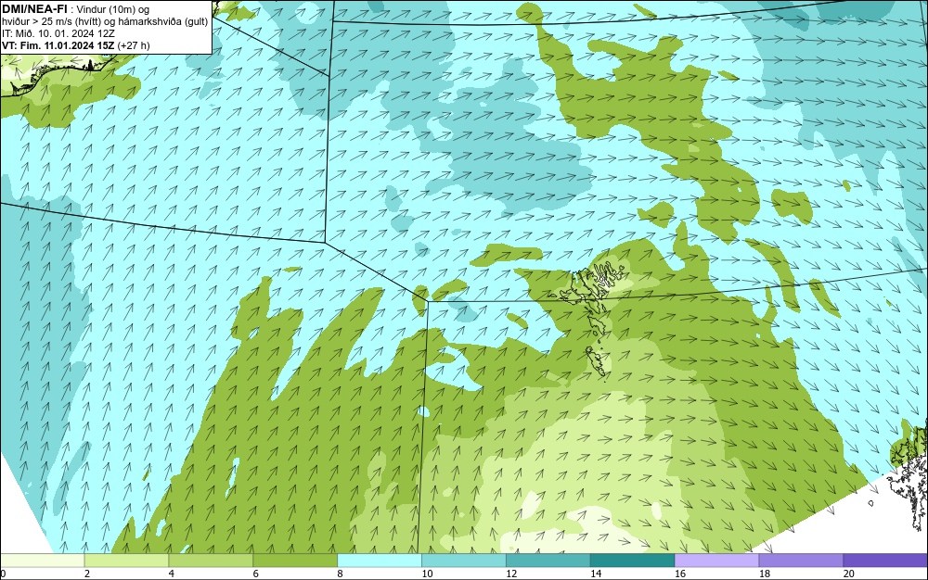Click the 'DMI/NEA-FI' title text

tap(34, 8)
